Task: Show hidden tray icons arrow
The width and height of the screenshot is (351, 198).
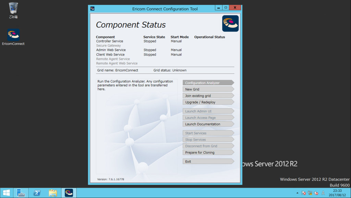Action: (x=297, y=193)
